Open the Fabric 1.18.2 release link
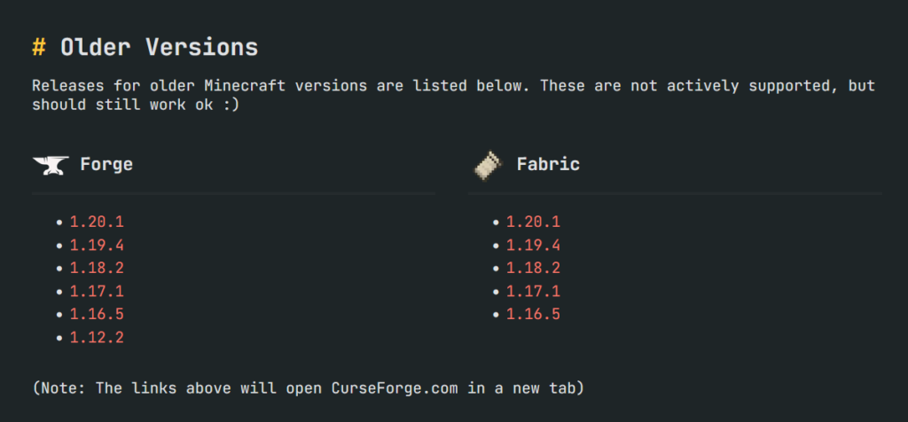This screenshot has height=422, width=908. 533,268
